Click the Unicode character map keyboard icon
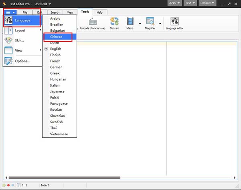Viewport: 241px width, 190px height. tap(93, 22)
